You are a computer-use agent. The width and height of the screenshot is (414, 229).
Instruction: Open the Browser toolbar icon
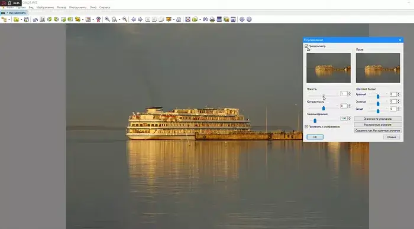pyautogui.click(x=4, y=19)
